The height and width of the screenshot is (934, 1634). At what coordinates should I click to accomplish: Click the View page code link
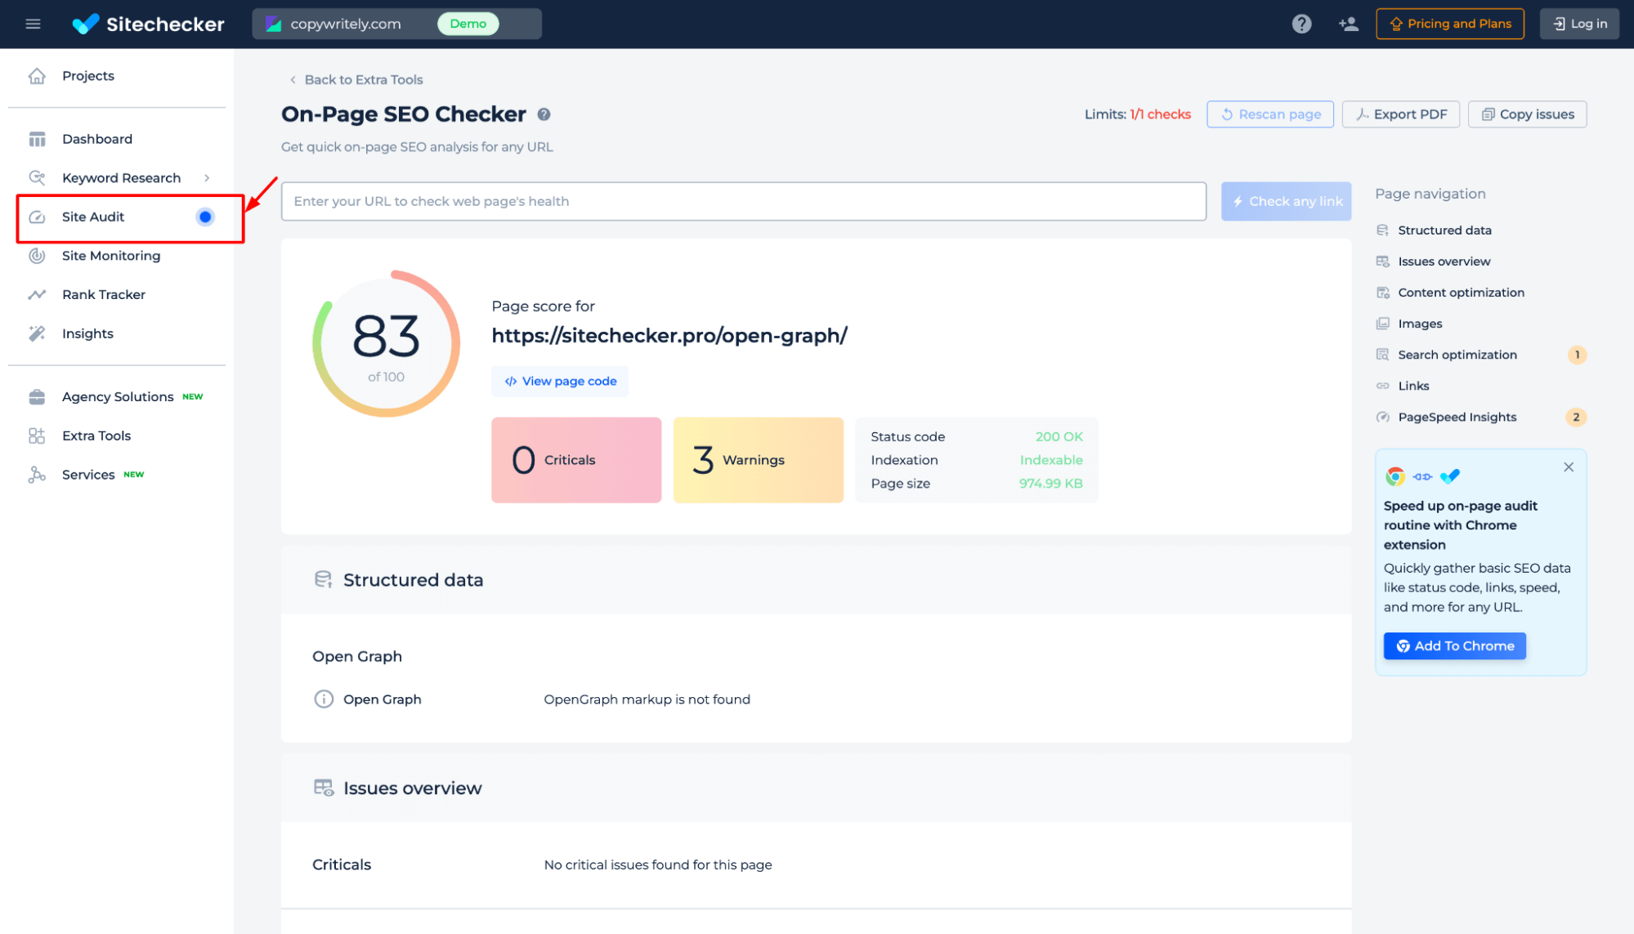[x=561, y=380]
